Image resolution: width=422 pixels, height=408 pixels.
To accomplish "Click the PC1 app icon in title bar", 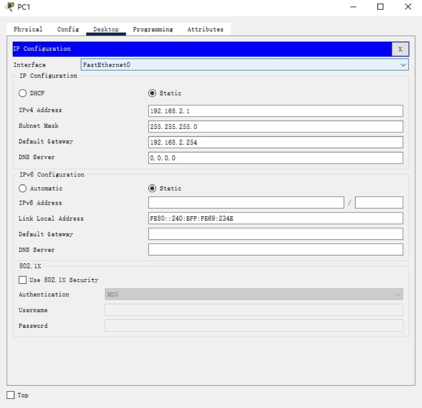I will [x=7, y=7].
